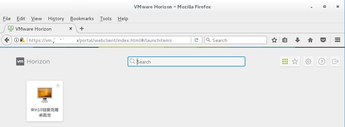This screenshot has height=127, width=345.
Task: Open the History menu
Action: tap(56, 19)
